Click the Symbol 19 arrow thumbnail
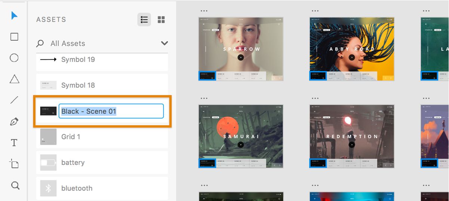449x201 pixels. click(48, 59)
